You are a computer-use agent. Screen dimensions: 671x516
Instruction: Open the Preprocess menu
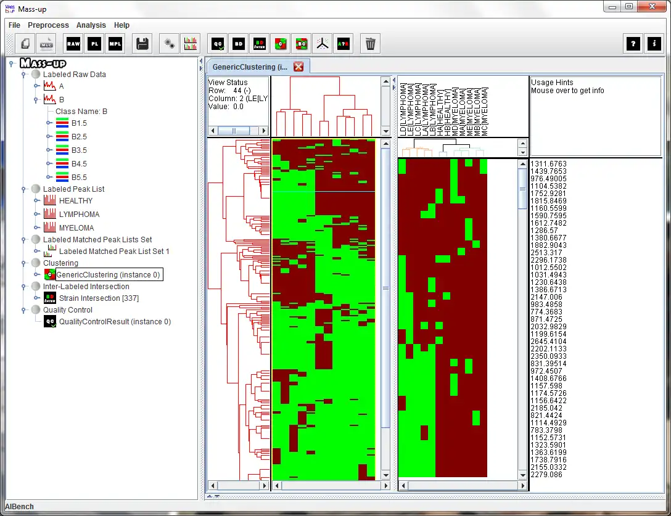click(x=48, y=25)
